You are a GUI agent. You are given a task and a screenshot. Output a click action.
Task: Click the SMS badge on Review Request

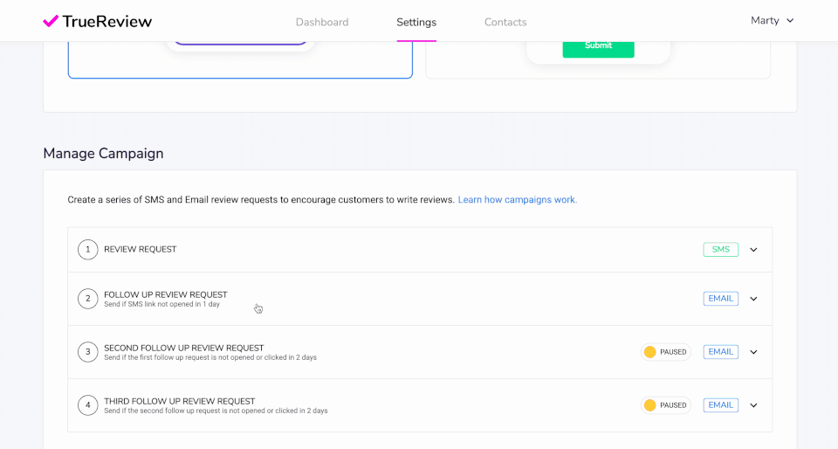point(720,250)
